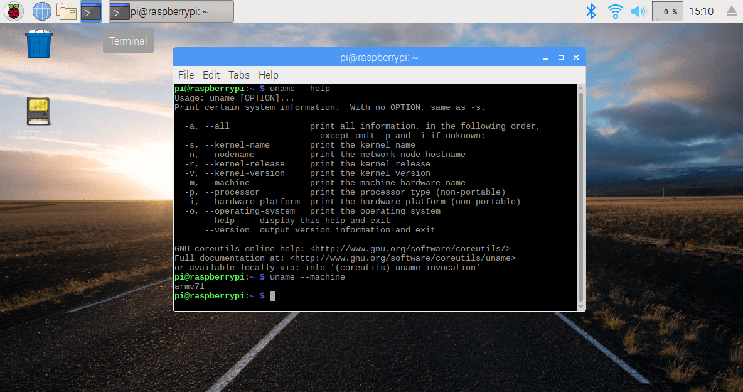Open the Edit menu

(x=211, y=75)
